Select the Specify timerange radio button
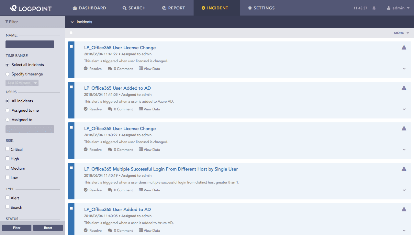Screen dimensions: 414x235 point(7,74)
